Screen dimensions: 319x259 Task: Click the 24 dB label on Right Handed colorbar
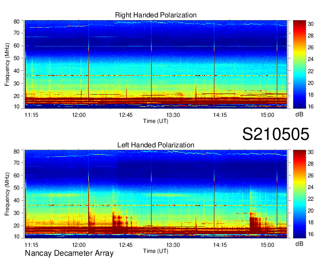(x=311, y=59)
